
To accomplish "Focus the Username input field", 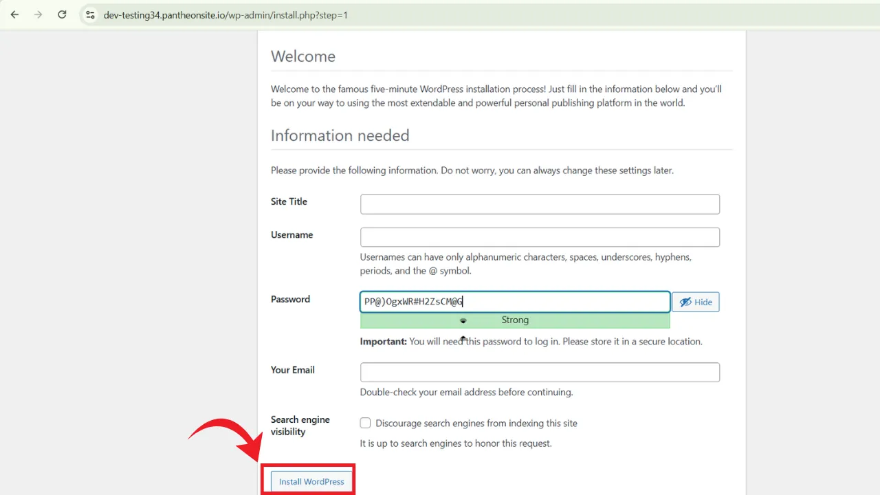I will tap(540, 237).
